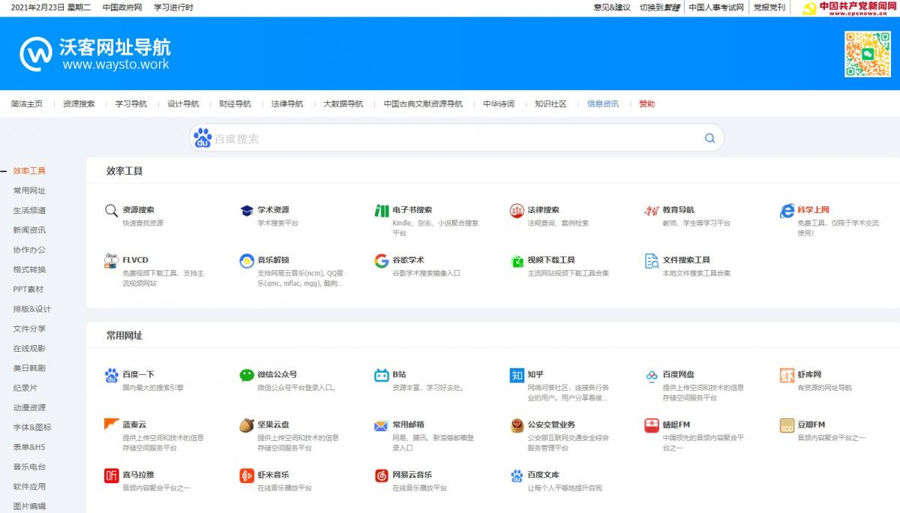Click the 中国人事考试网 top link
900x513 pixels.
coord(715,7)
